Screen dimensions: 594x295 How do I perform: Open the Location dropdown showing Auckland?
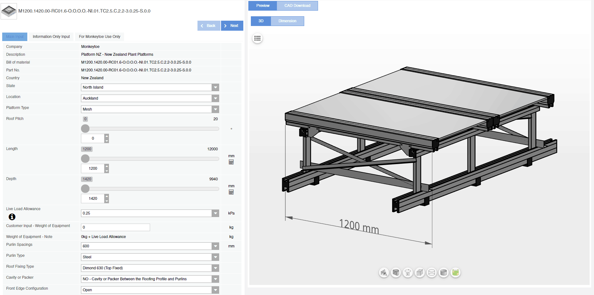pos(215,98)
